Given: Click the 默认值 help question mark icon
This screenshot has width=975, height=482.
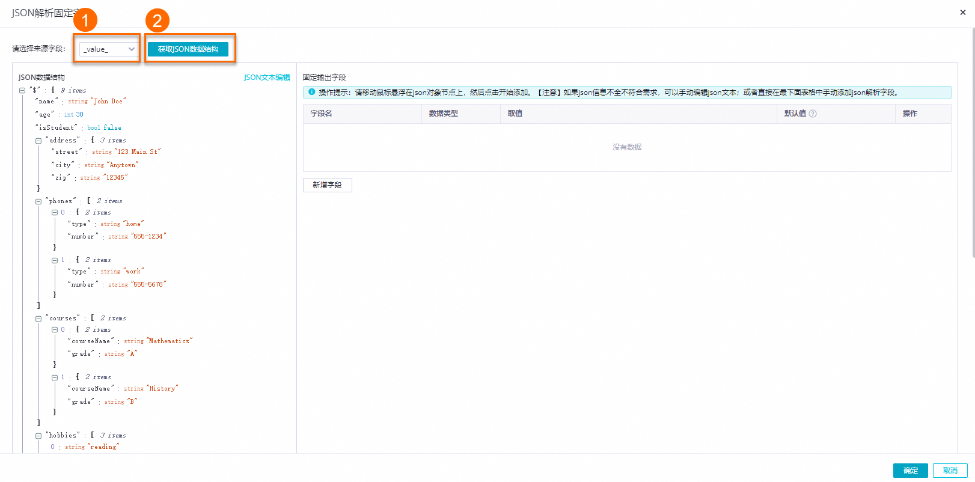Looking at the screenshot, I should click(813, 114).
